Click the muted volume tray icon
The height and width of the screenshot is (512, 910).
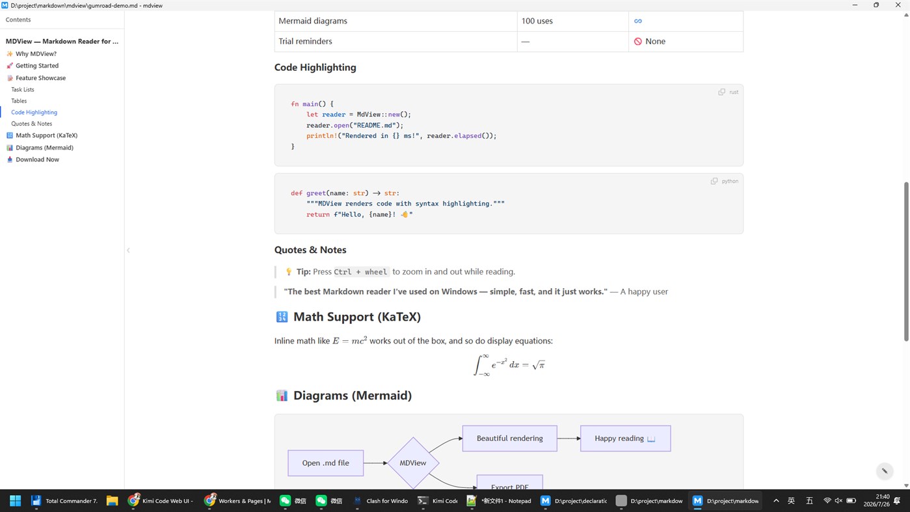[838, 500]
